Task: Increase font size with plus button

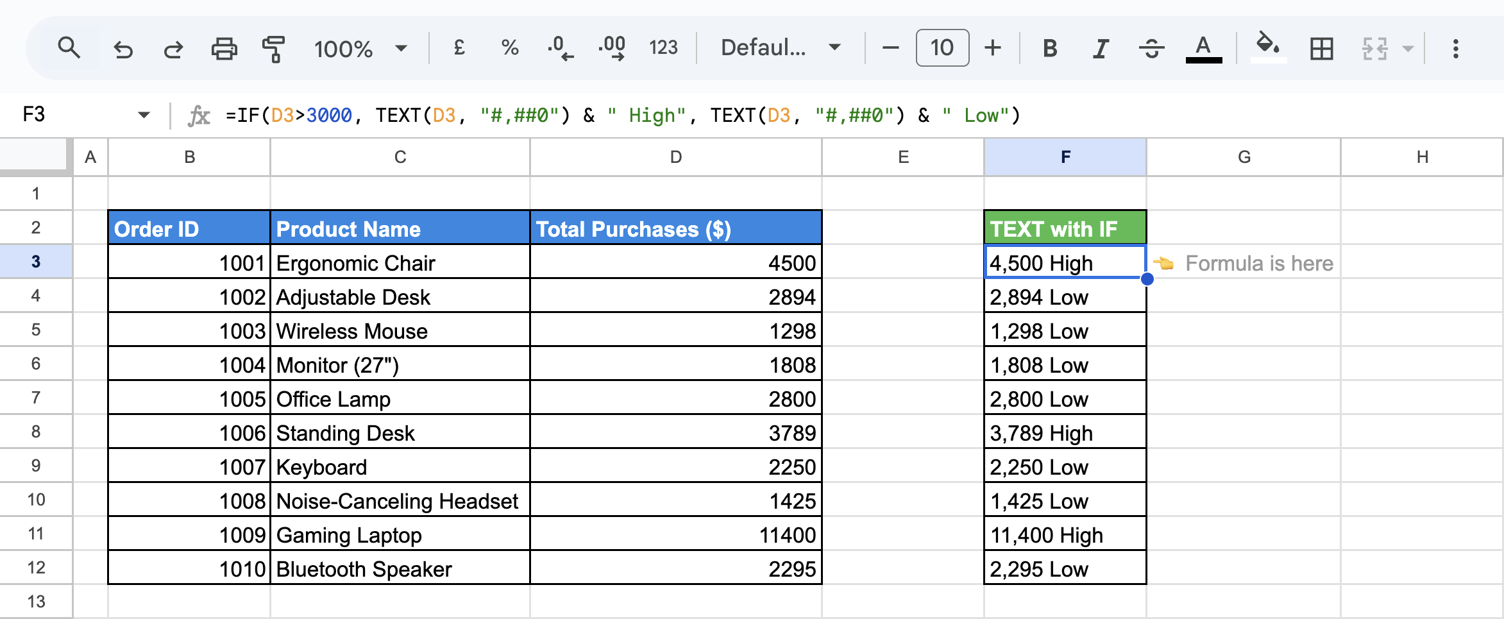Action: tap(993, 48)
